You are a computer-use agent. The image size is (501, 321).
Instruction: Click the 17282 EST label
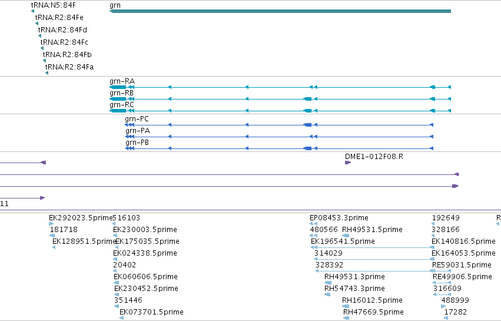pyautogui.click(x=456, y=312)
